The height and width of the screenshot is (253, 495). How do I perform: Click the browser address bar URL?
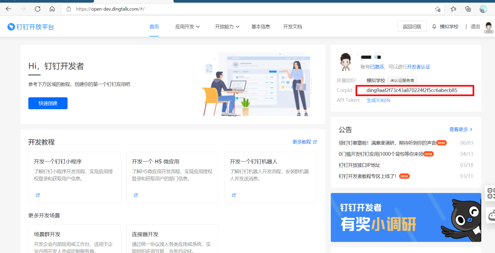point(110,9)
